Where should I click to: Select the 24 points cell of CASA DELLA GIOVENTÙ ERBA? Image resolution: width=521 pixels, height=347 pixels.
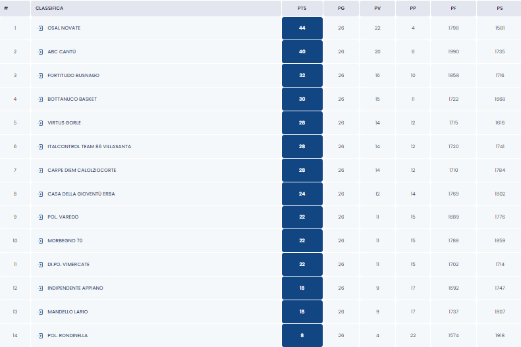pyautogui.click(x=302, y=194)
